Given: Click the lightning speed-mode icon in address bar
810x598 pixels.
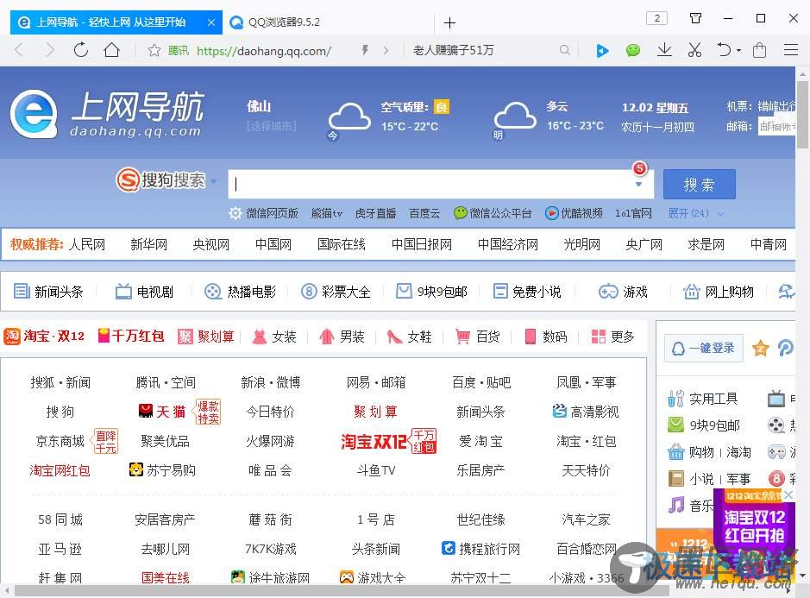Looking at the screenshot, I should point(365,50).
